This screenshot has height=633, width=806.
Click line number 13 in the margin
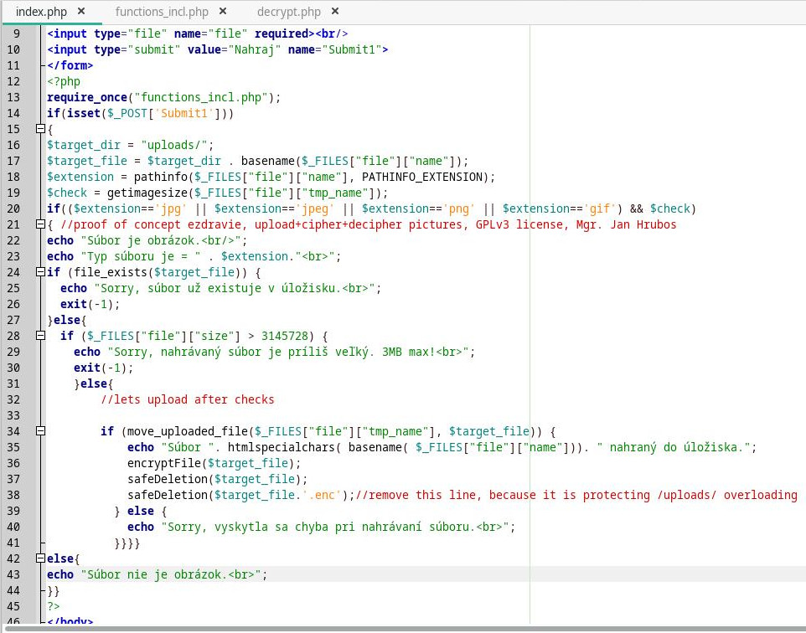(x=13, y=97)
